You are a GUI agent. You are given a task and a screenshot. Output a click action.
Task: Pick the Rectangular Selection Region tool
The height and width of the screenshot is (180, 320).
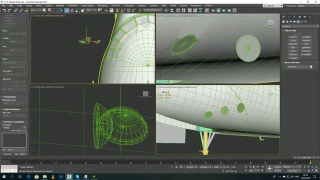[x=55, y=10]
